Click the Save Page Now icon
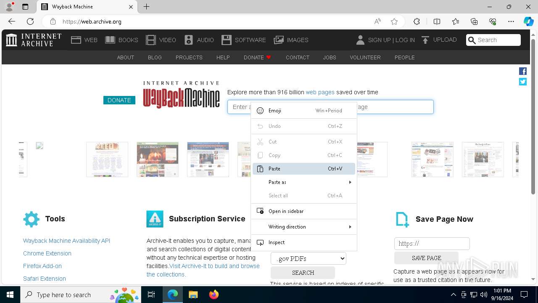The image size is (538, 303). [402, 219]
